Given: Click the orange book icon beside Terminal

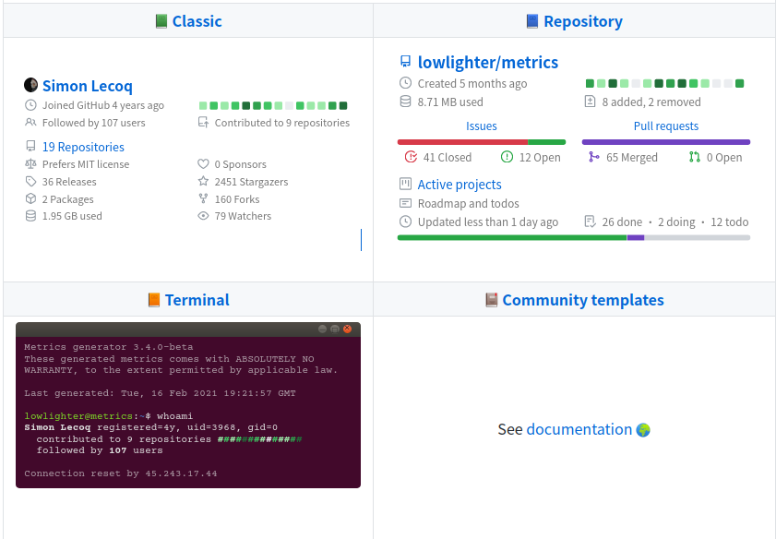Looking at the screenshot, I should tap(154, 300).
